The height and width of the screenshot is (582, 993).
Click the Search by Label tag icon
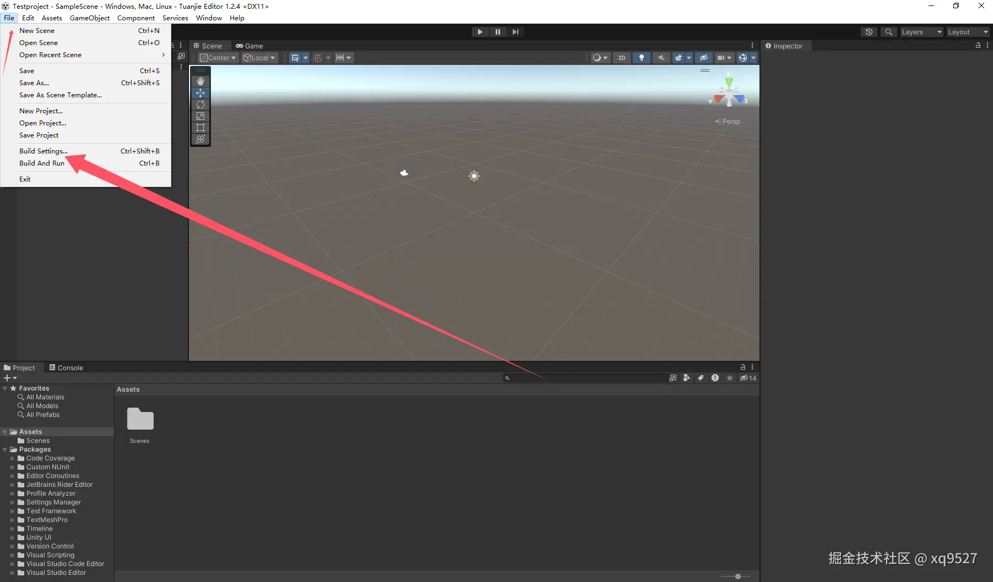tap(701, 378)
